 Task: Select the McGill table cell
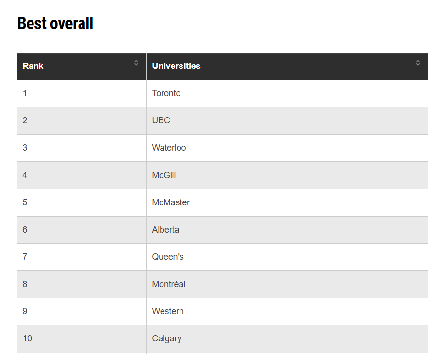click(x=287, y=175)
